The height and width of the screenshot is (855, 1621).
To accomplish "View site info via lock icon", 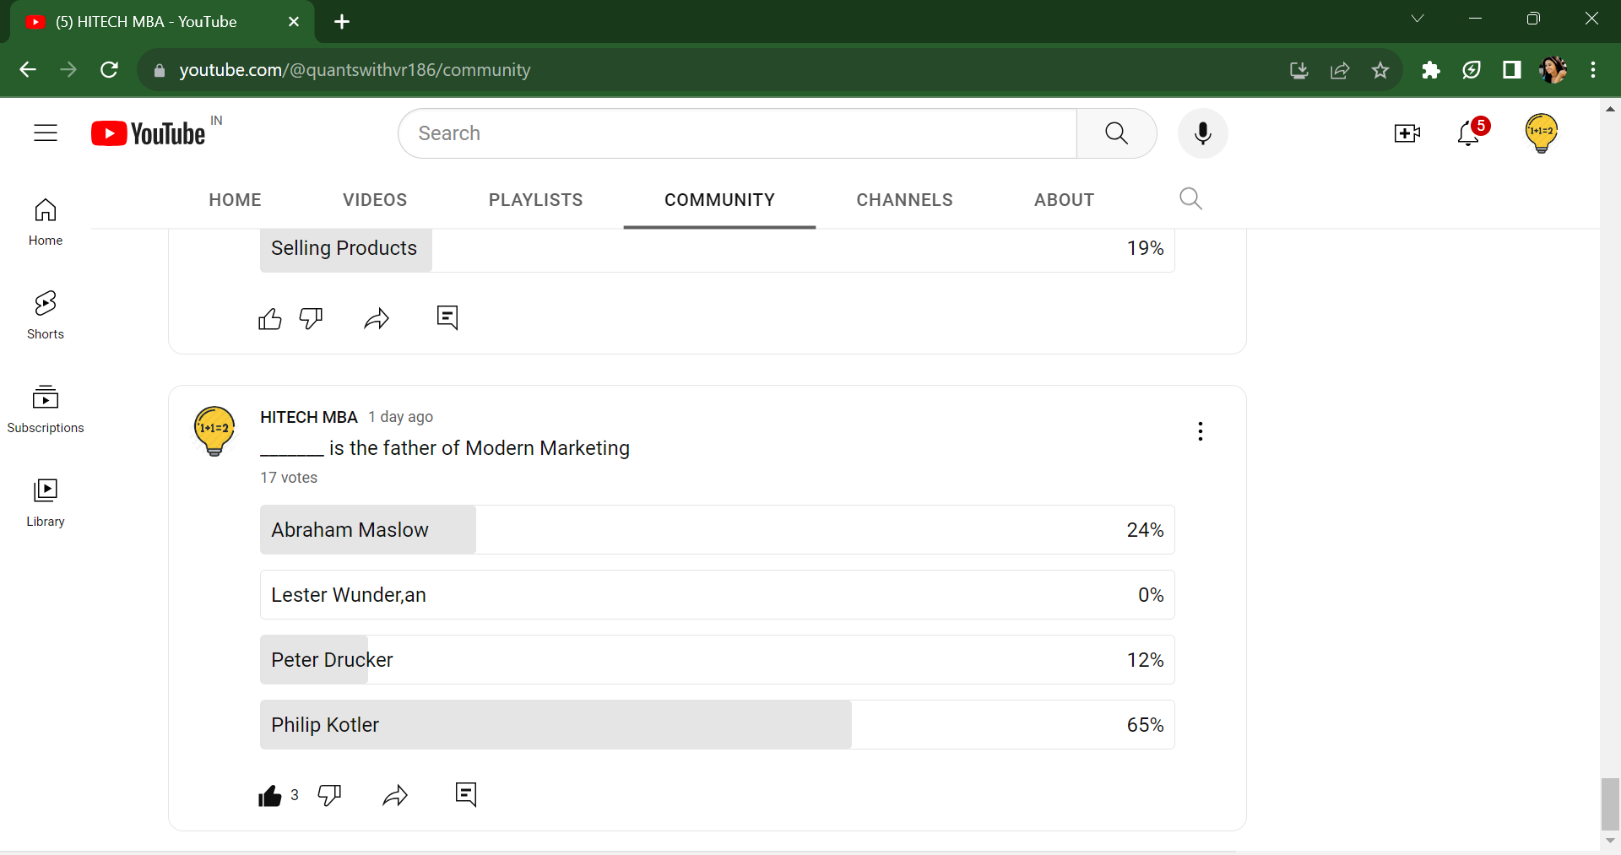I will point(159,70).
